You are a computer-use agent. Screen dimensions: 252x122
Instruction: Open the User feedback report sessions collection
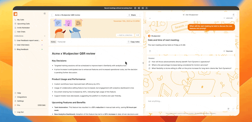pyautogui.click(x=28, y=40)
